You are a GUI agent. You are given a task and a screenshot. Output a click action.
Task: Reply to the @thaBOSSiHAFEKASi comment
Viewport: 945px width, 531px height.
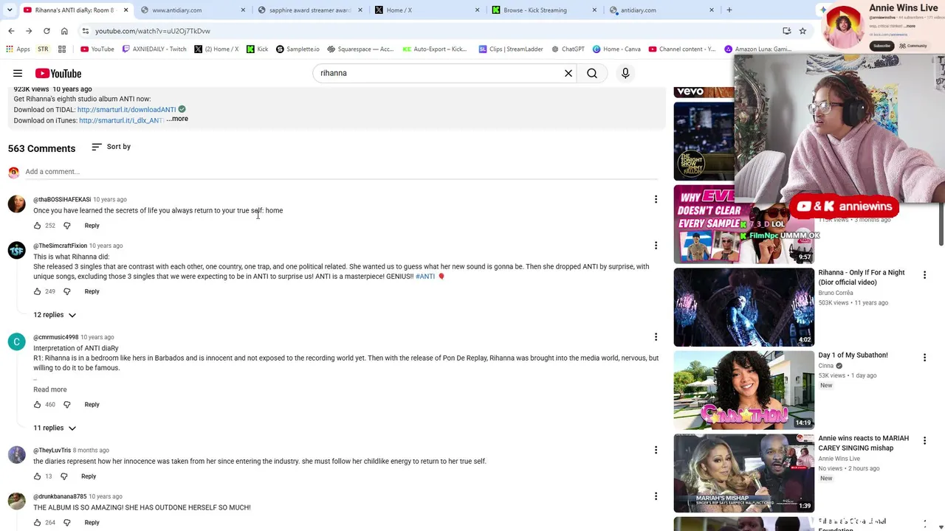tap(92, 226)
